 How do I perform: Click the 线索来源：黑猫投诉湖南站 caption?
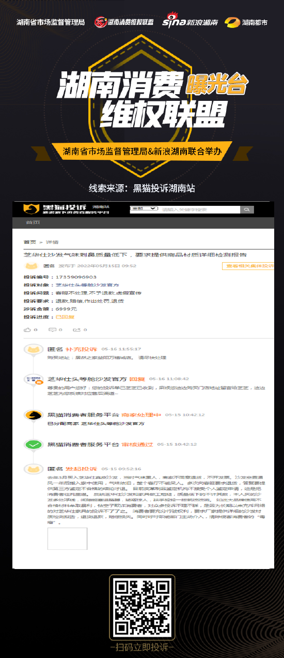coord(142,188)
